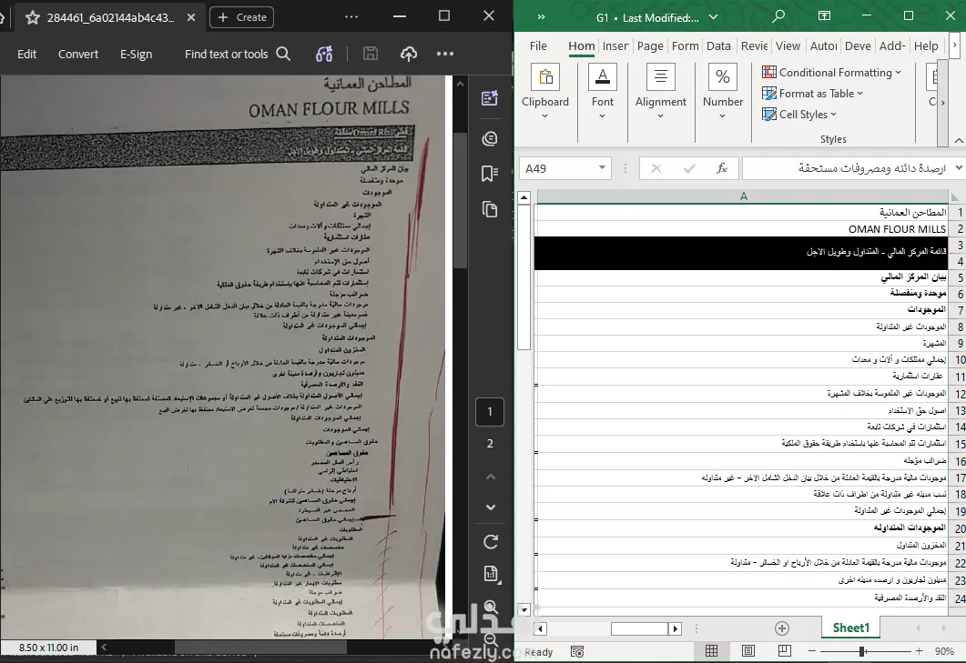
Task: Open the File tab in Excel
Action: pos(538,45)
